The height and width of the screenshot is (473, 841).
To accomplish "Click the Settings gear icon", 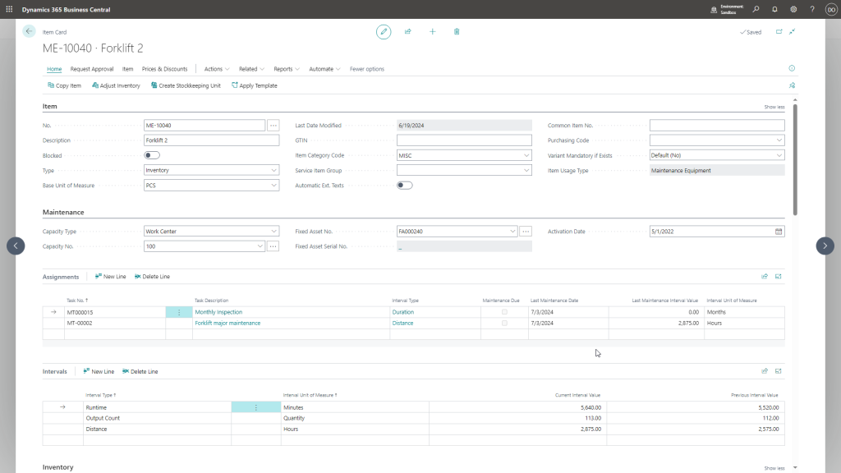I will pos(793,8).
